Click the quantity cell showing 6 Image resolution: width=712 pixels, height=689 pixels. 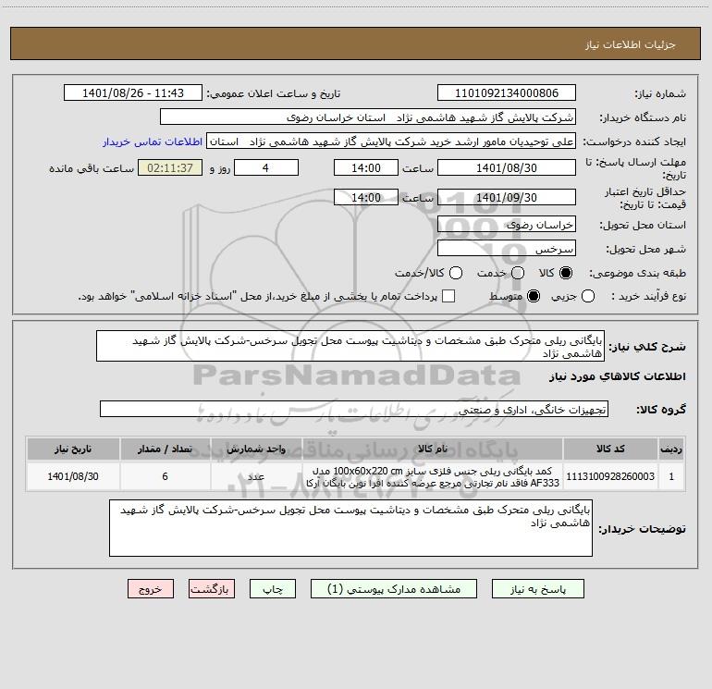pyautogui.click(x=165, y=476)
